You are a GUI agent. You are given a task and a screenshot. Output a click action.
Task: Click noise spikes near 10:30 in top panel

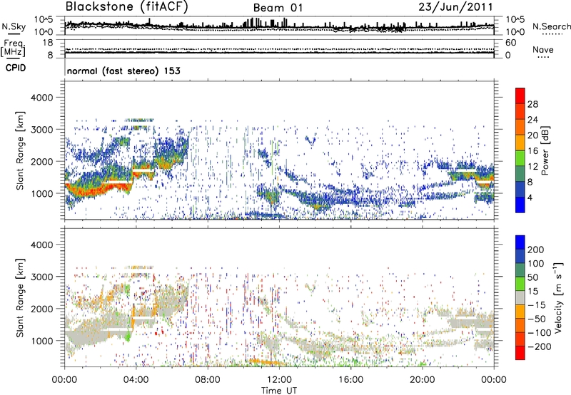(x=253, y=23)
